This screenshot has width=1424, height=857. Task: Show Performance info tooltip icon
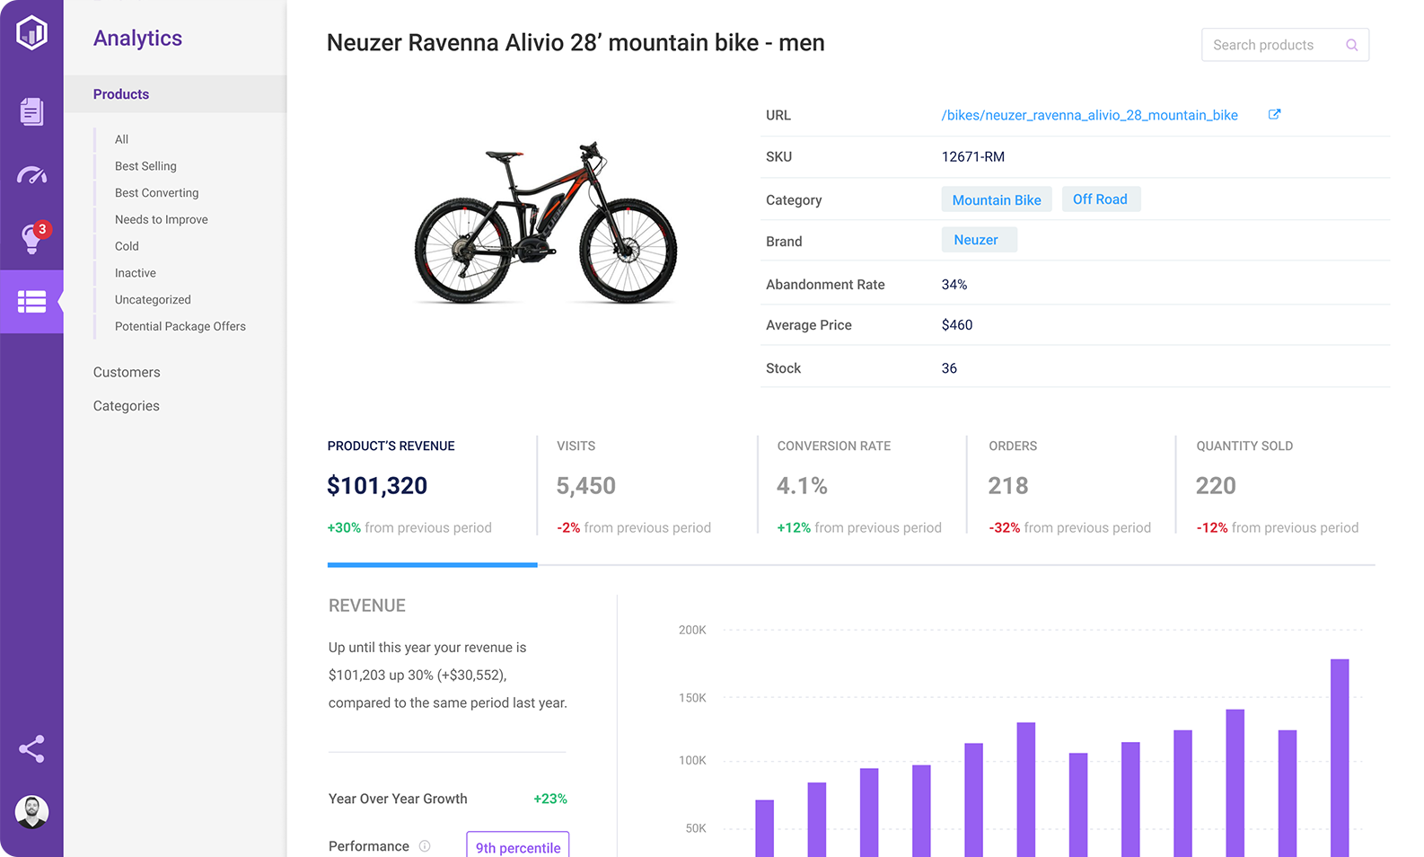425,846
